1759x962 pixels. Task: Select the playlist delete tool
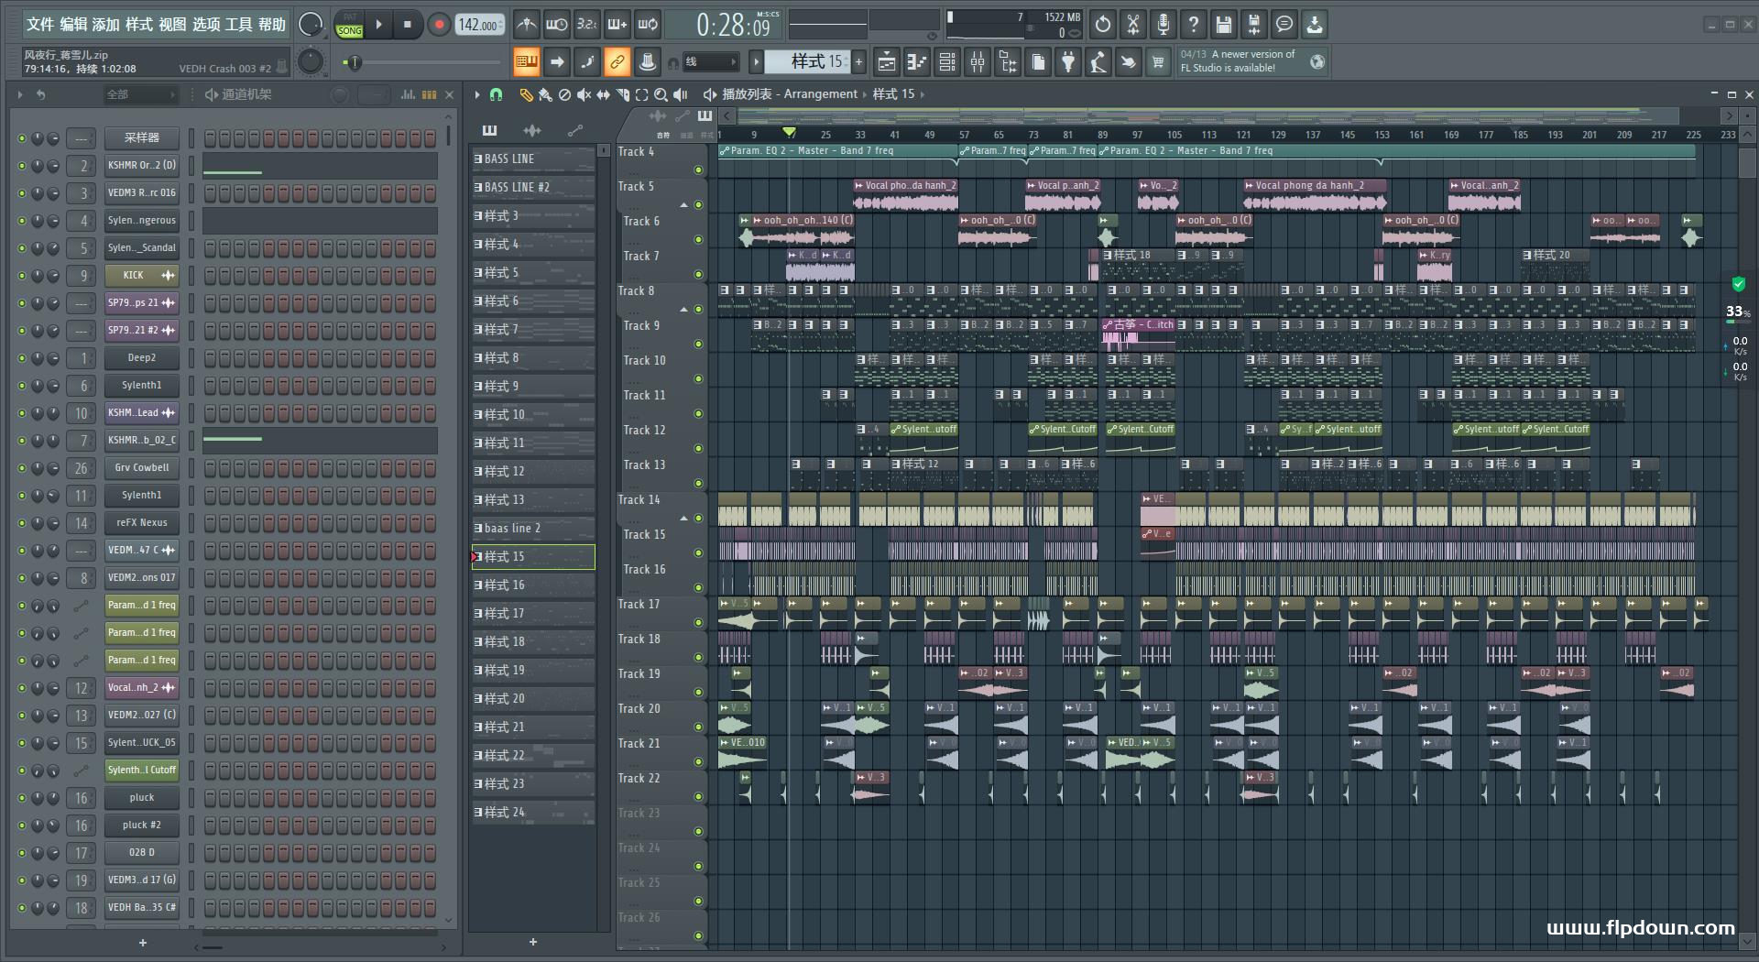(x=564, y=94)
